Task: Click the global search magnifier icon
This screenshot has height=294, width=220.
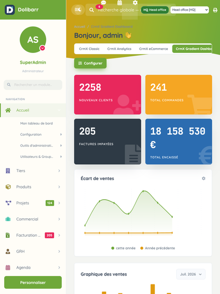Action: (91, 10)
